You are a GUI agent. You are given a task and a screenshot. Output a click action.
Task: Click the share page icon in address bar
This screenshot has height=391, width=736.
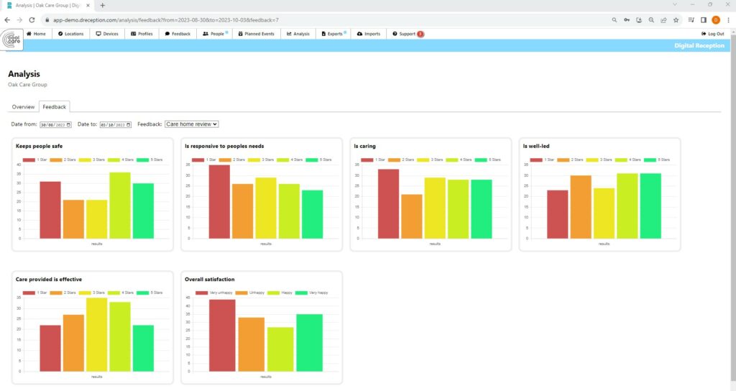tap(664, 20)
